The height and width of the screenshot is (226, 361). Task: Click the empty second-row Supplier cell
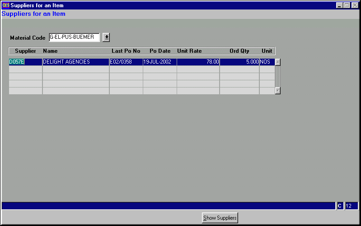(25, 69)
